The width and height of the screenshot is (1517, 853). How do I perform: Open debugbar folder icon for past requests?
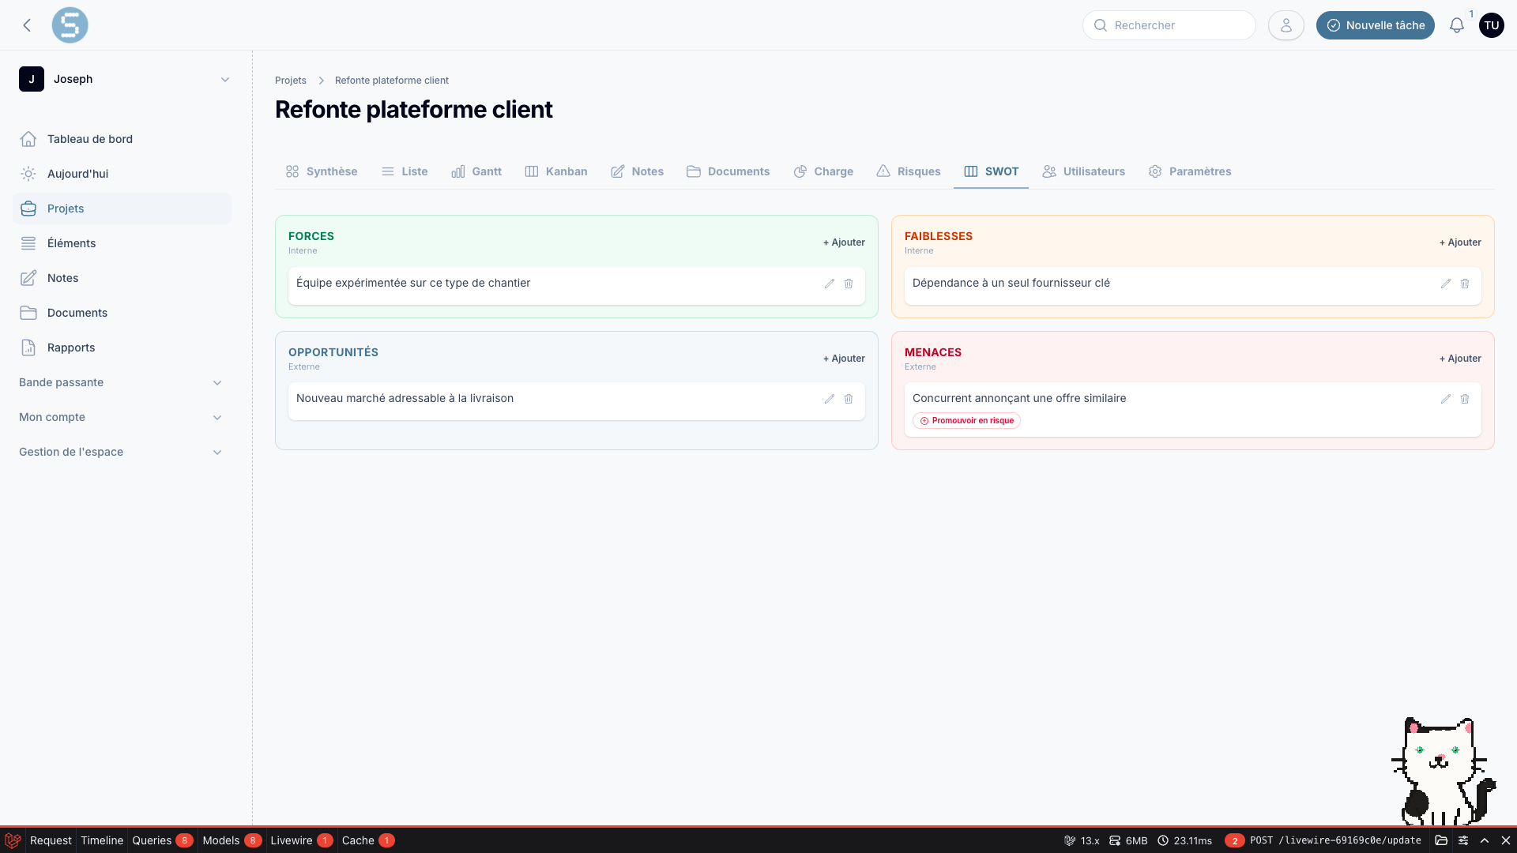[x=1441, y=840]
